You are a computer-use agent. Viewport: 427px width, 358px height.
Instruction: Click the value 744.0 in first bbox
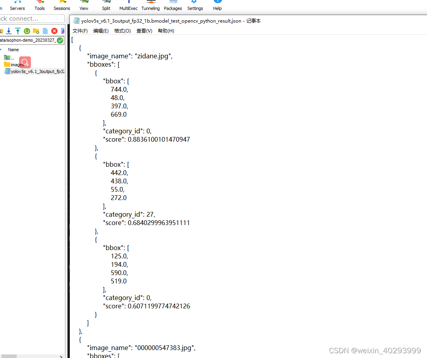119,89
